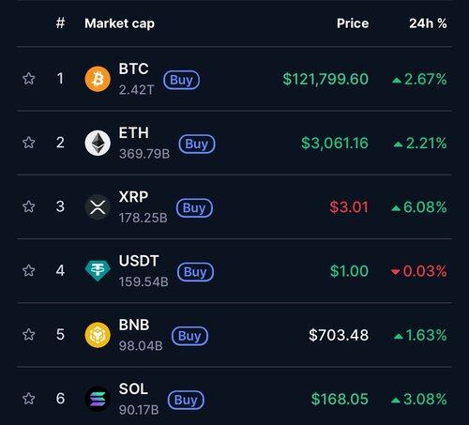The image size is (469, 425).
Task: Sort by the Price column header
Action: 353,23
